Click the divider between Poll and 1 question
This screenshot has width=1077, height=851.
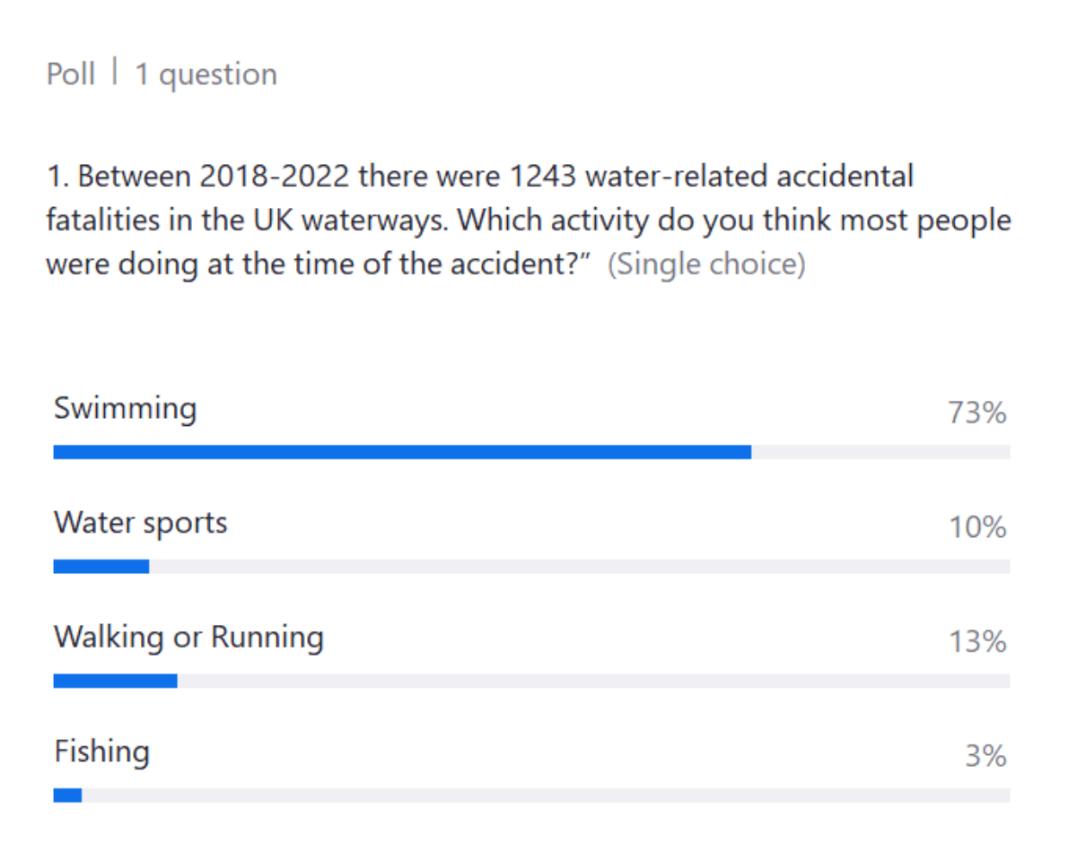tap(115, 73)
